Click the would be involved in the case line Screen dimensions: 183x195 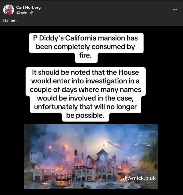86,98
